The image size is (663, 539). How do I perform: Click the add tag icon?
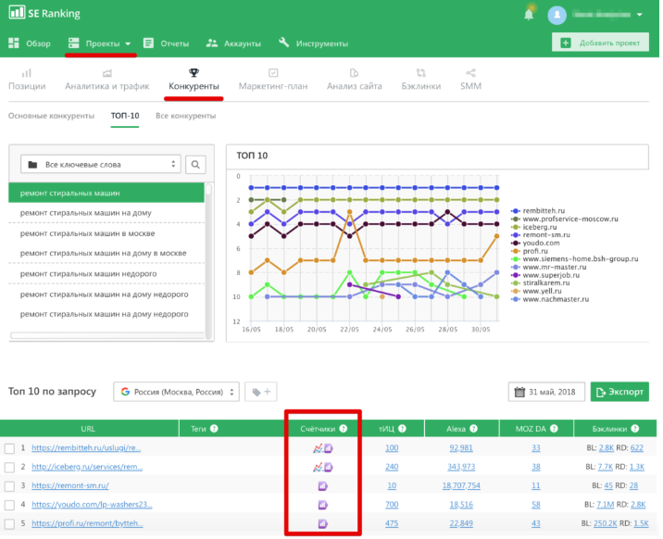(x=260, y=392)
